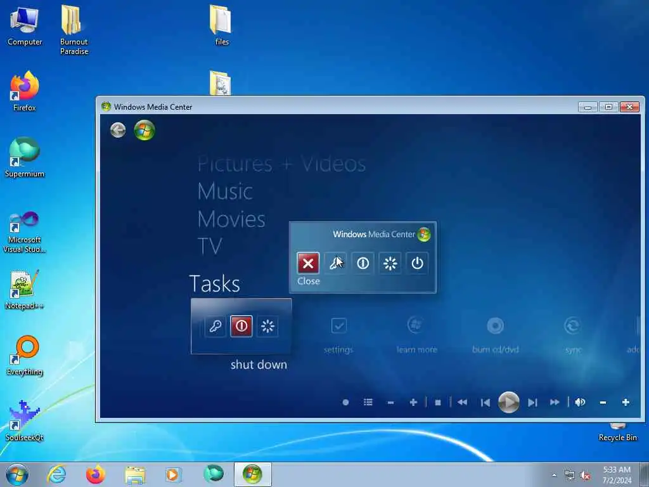649x487 pixels.
Task: Click the Stop button
Action: point(438,402)
